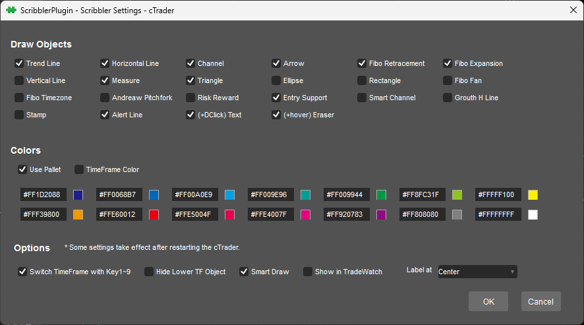Toggle the Fibo Retracement checkbox
The image size is (584, 325).
tap(362, 63)
